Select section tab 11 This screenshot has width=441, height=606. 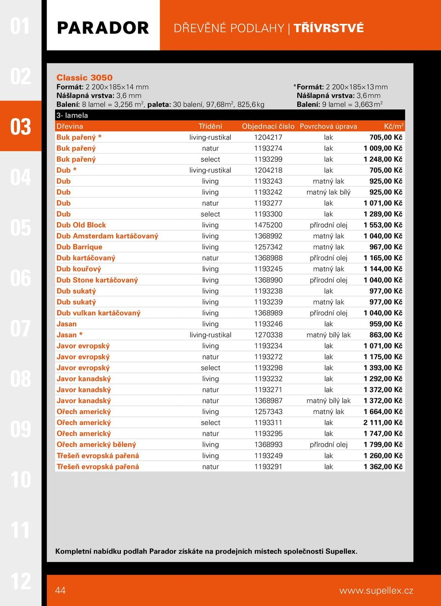(20, 530)
